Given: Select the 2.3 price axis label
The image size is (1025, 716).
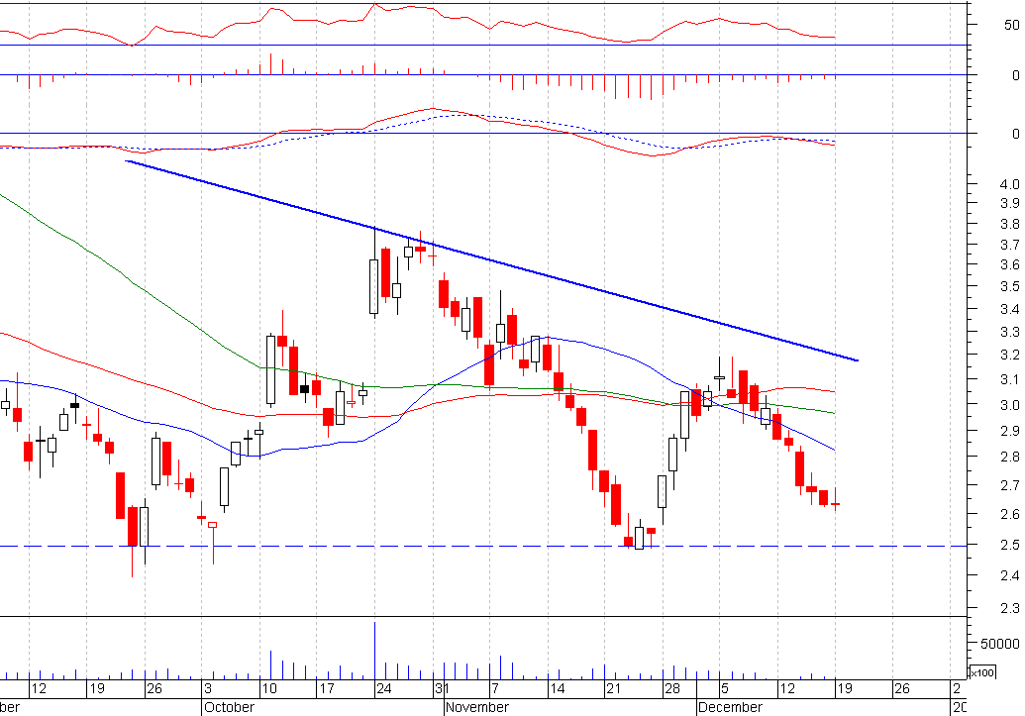Looking at the screenshot, I should (1010, 608).
